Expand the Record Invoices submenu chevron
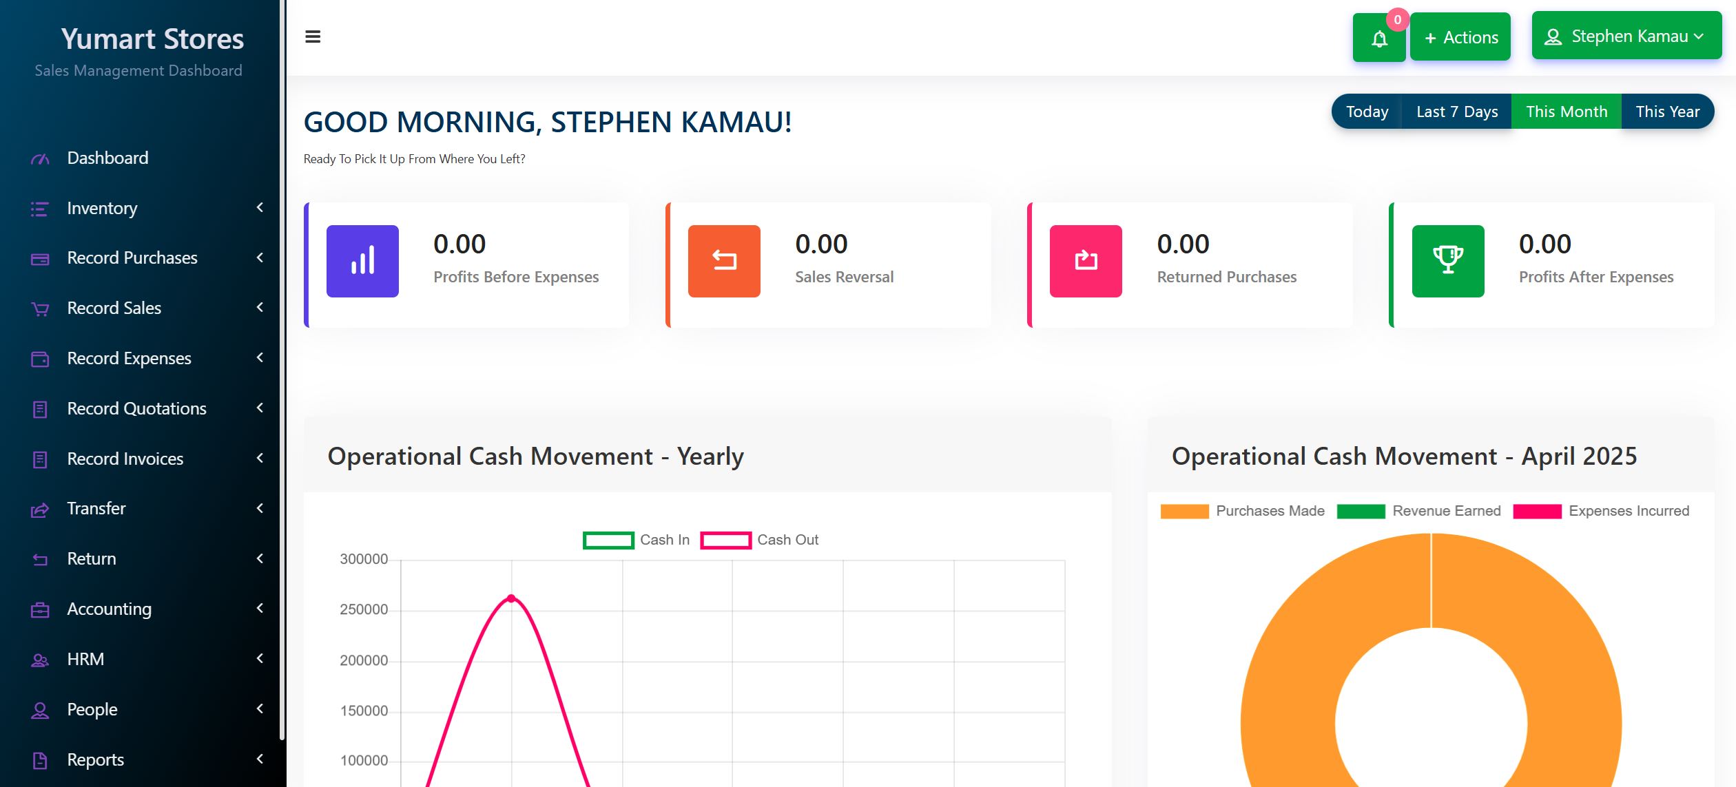The height and width of the screenshot is (787, 1736). [260, 458]
